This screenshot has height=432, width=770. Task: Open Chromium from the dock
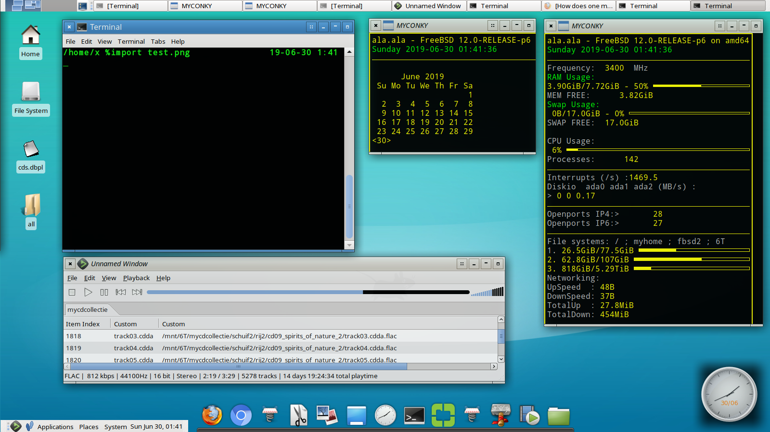[241, 415]
